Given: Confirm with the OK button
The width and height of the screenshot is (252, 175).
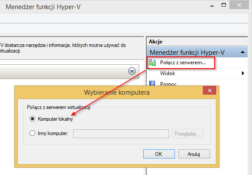Looking at the screenshot, I should 159,154.
